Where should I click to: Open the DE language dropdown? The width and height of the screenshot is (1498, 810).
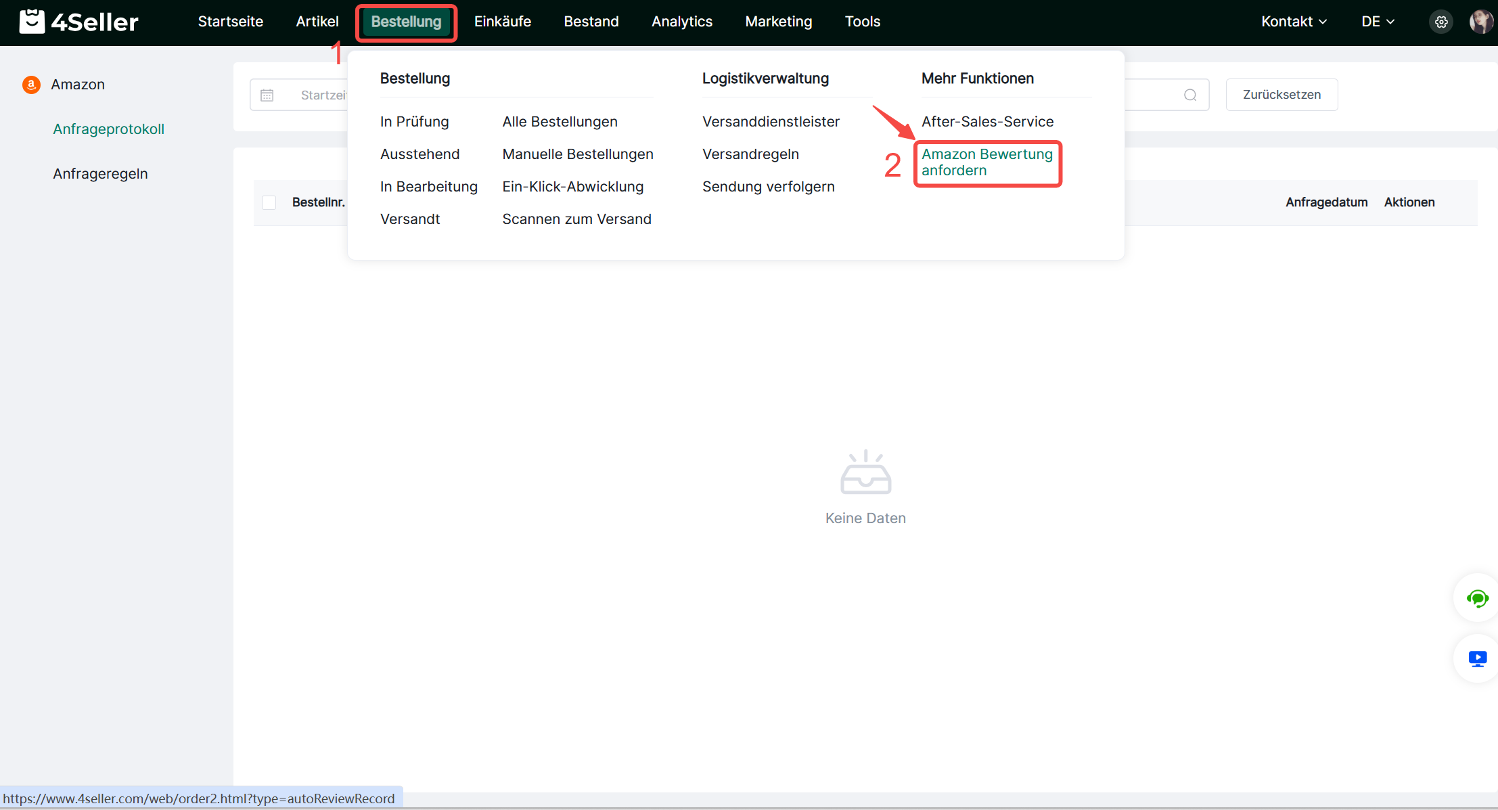[x=1378, y=22]
